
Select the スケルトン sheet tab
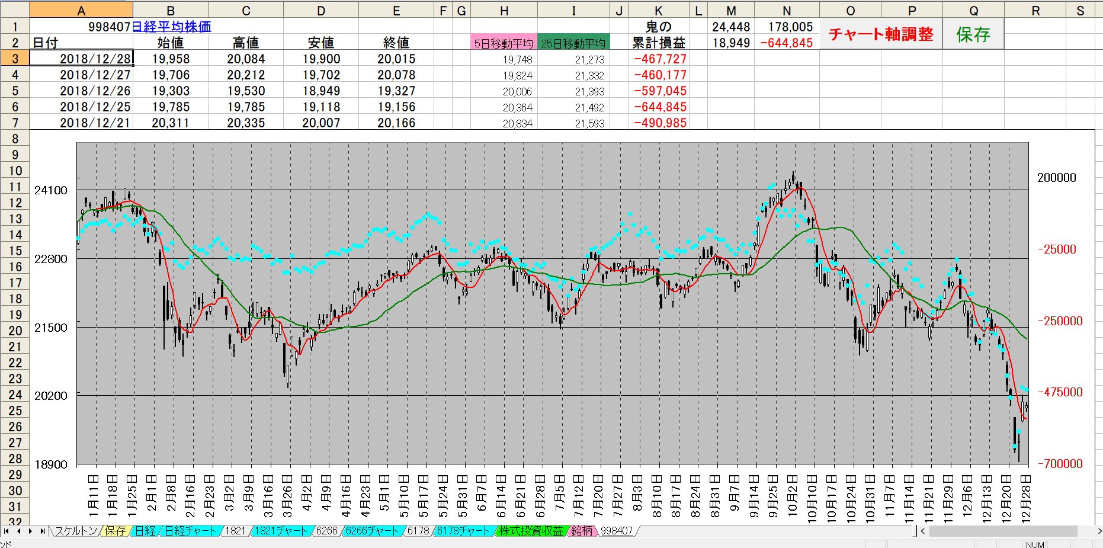[76, 531]
